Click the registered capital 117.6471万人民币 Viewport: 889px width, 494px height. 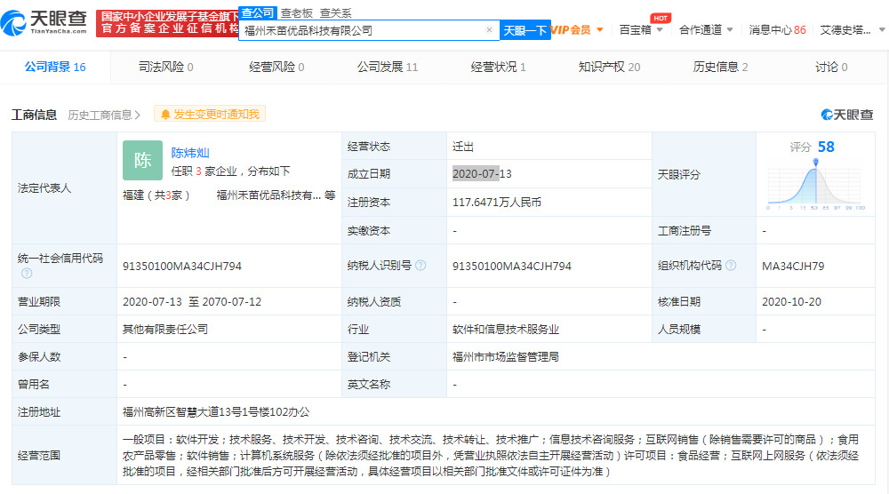tap(497, 203)
